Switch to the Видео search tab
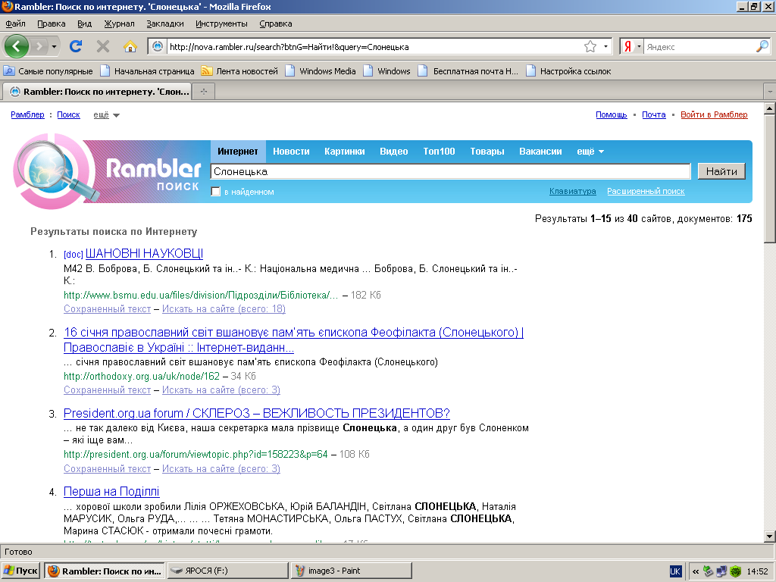This screenshot has height=582, width=776. pyautogui.click(x=393, y=152)
